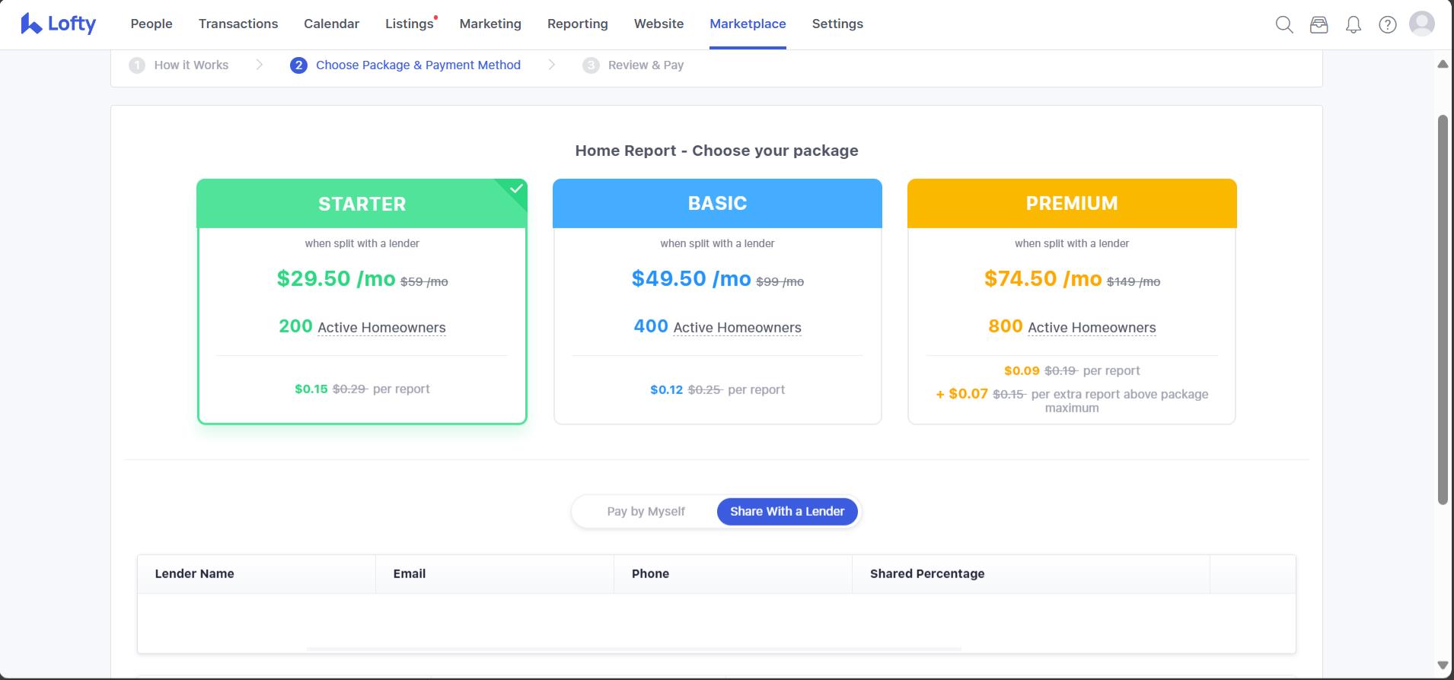
Task: Click the checkmark on Starter card
Action: (x=516, y=188)
